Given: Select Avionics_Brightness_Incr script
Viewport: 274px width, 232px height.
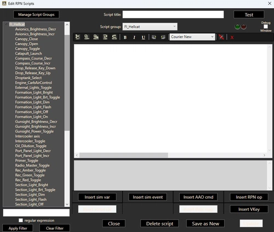Looking at the screenshot, I should [x=35, y=34].
